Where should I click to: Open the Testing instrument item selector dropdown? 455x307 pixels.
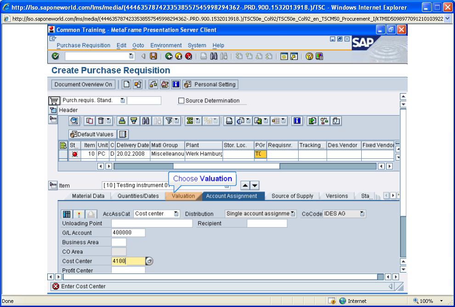click(x=227, y=186)
